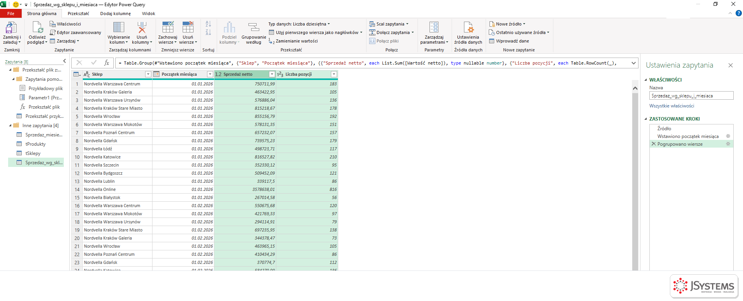Viewport: 743px width, 301px height.
Task: Select the tSklepy query
Action: 33,153
